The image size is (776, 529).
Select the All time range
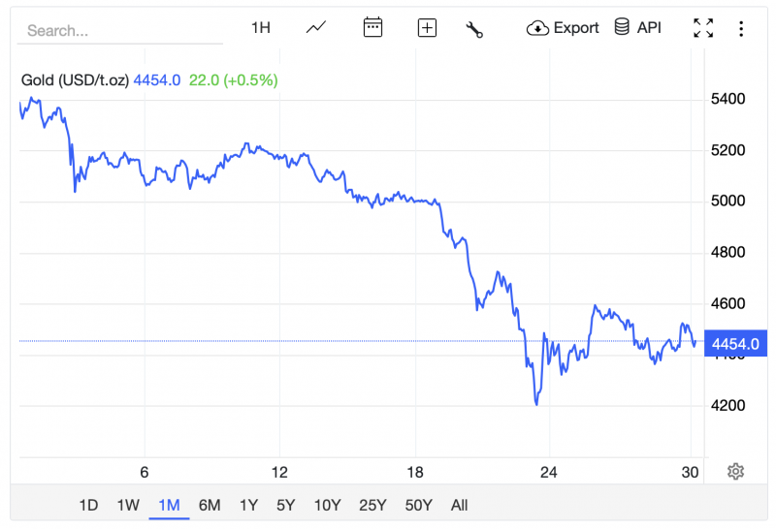(459, 505)
